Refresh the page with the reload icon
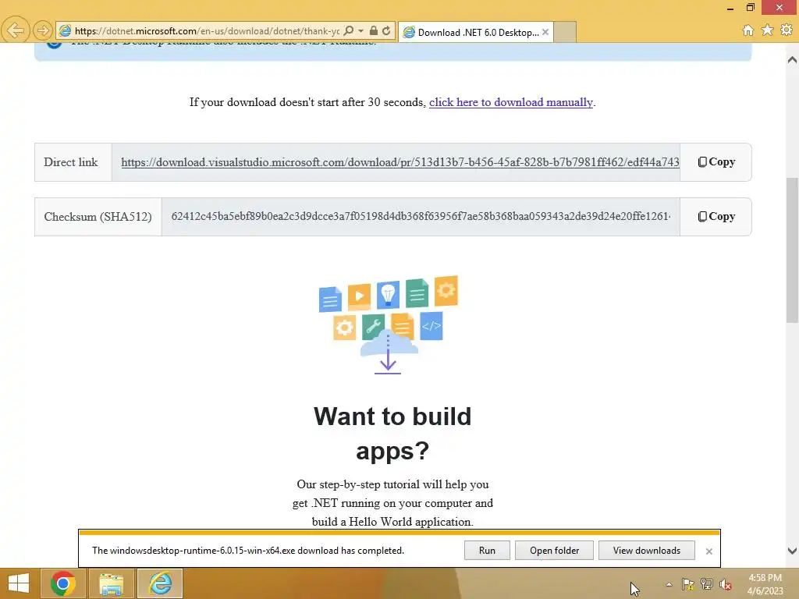Image resolution: width=799 pixels, height=599 pixels. click(x=386, y=30)
